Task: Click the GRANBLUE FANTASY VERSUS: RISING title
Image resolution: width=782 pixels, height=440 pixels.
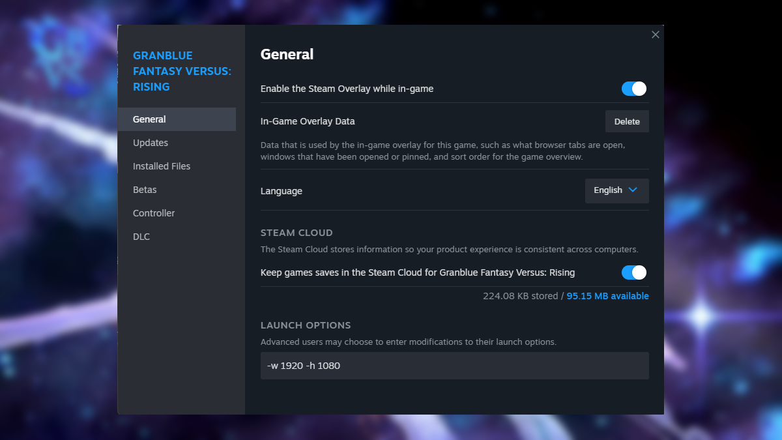Action: 181,70
